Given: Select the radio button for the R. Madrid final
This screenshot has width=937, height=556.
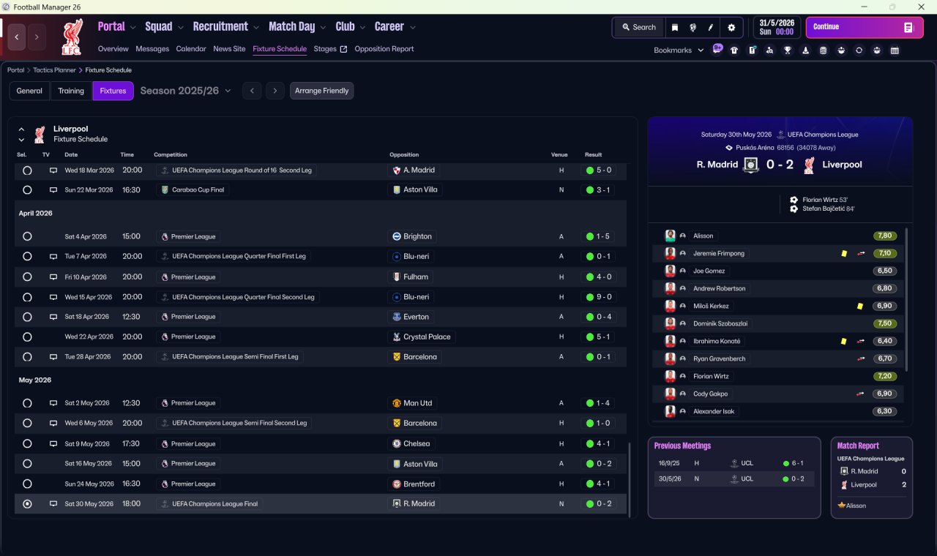Looking at the screenshot, I should tap(27, 504).
